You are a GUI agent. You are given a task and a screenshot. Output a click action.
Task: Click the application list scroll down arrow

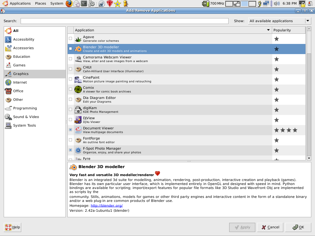point(309,158)
